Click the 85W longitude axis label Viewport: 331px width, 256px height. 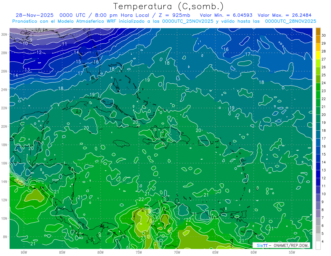62,252
